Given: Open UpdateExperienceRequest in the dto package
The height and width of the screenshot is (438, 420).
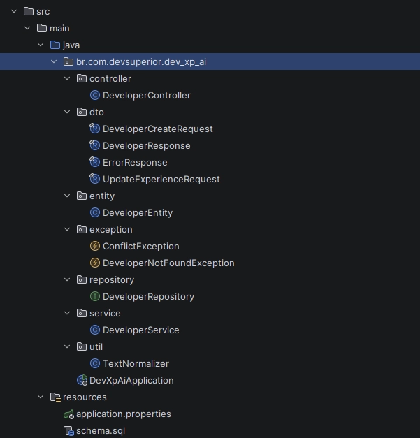Looking at the screenshot, I should click(161, 179).
